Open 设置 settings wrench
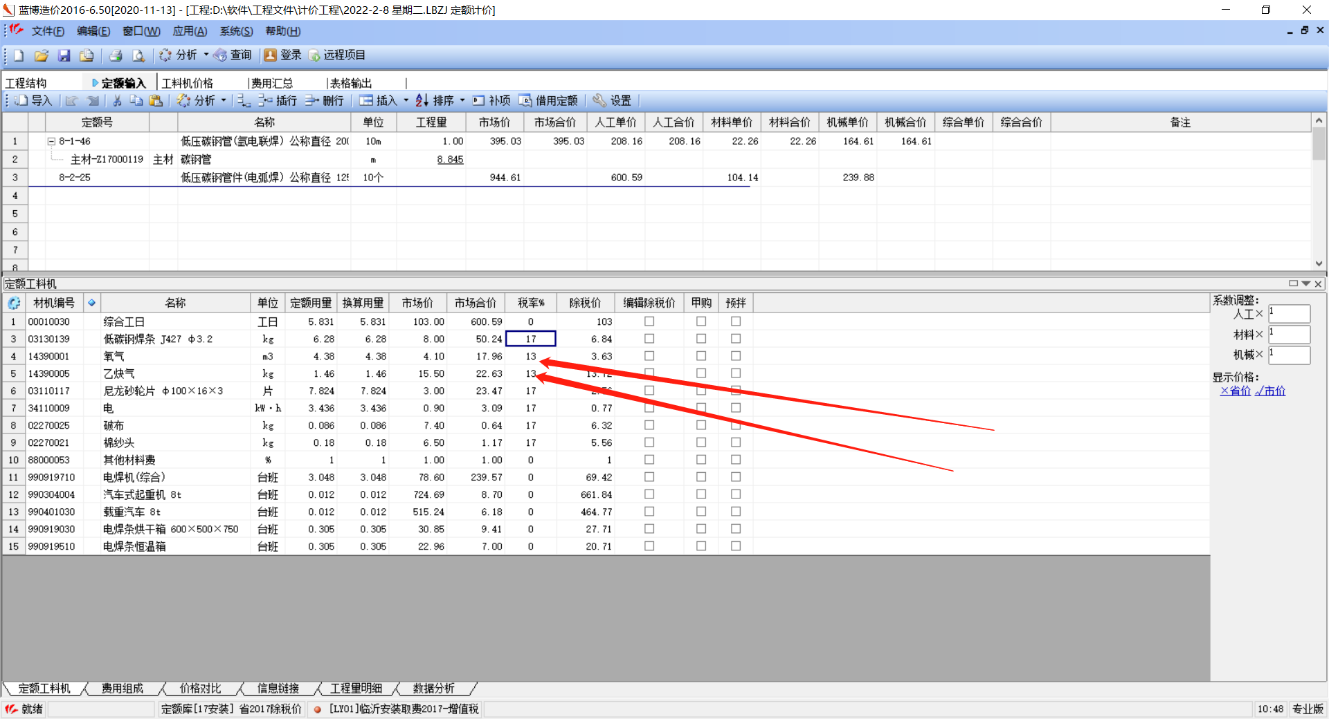 (x=612, y=101)
